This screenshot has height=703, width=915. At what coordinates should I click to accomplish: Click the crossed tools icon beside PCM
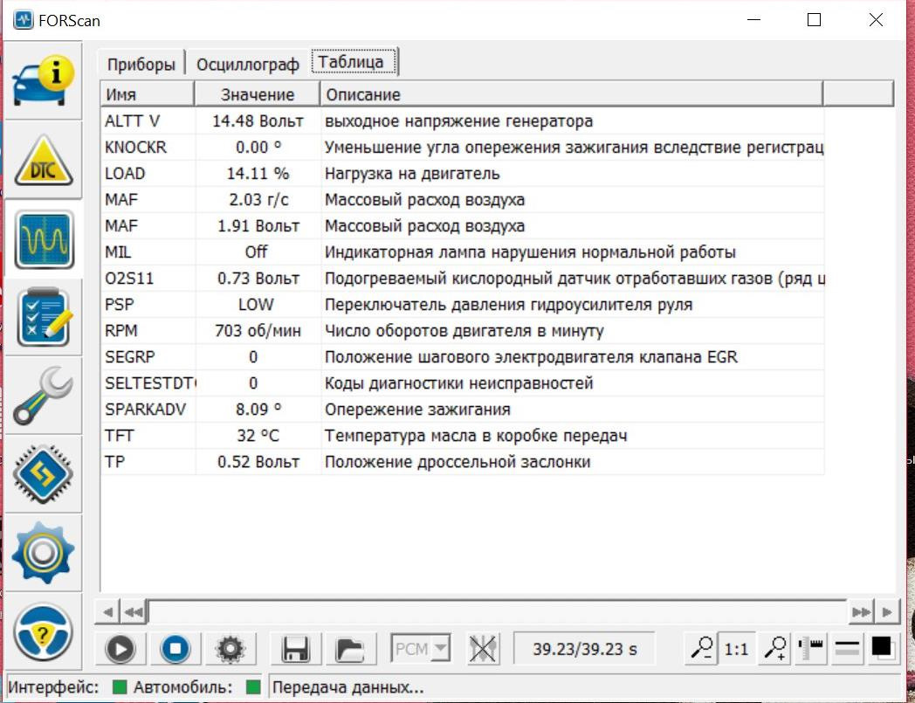(483, 649)
